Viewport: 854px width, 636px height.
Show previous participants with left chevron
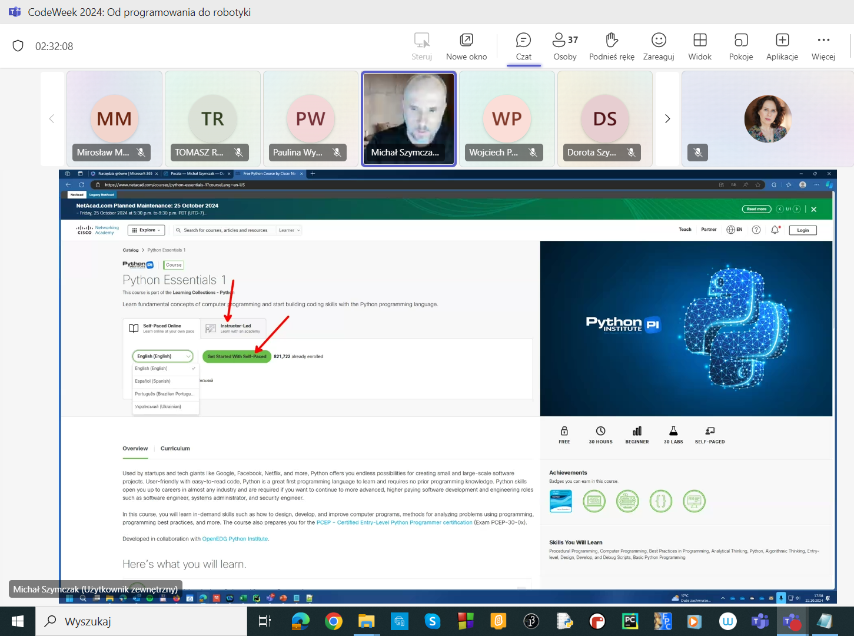click(x=52, y=119)
